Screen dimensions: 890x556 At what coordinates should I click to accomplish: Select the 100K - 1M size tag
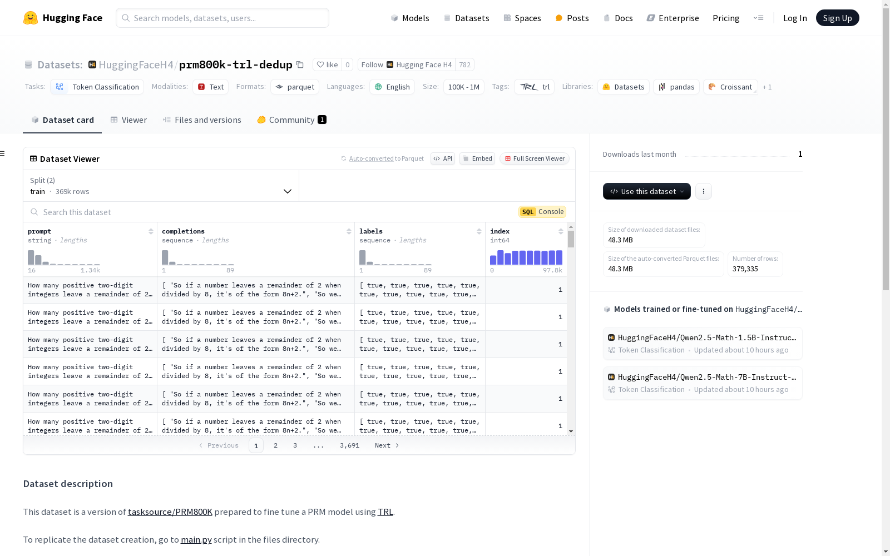[x=464, y=87]
